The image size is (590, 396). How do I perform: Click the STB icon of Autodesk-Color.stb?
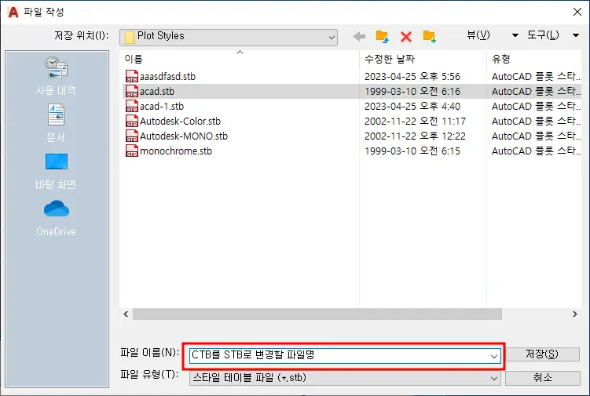132,121
